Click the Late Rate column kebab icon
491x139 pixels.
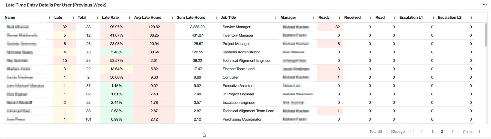(130, 17)
